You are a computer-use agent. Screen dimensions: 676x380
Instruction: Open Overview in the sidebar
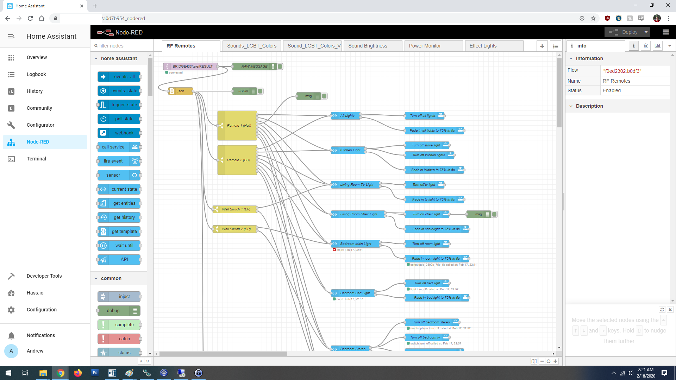click(45, 57)
